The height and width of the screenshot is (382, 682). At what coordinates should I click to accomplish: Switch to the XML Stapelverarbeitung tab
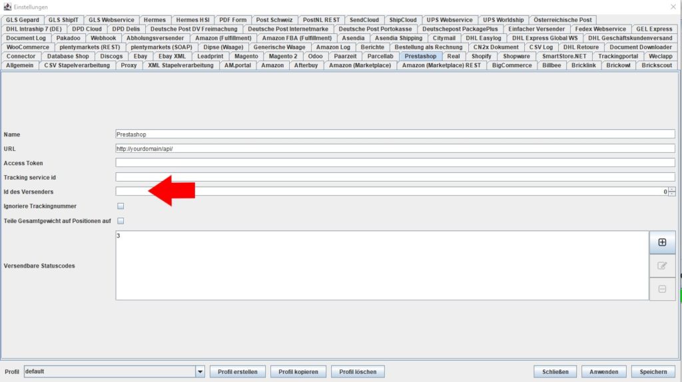[x=180, y=65]
